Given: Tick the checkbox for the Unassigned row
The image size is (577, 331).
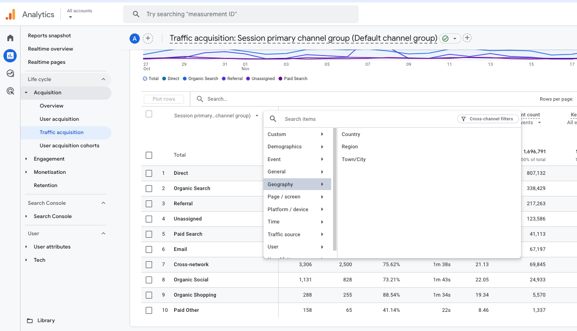Looking at the screenshot, I should 149,219.
